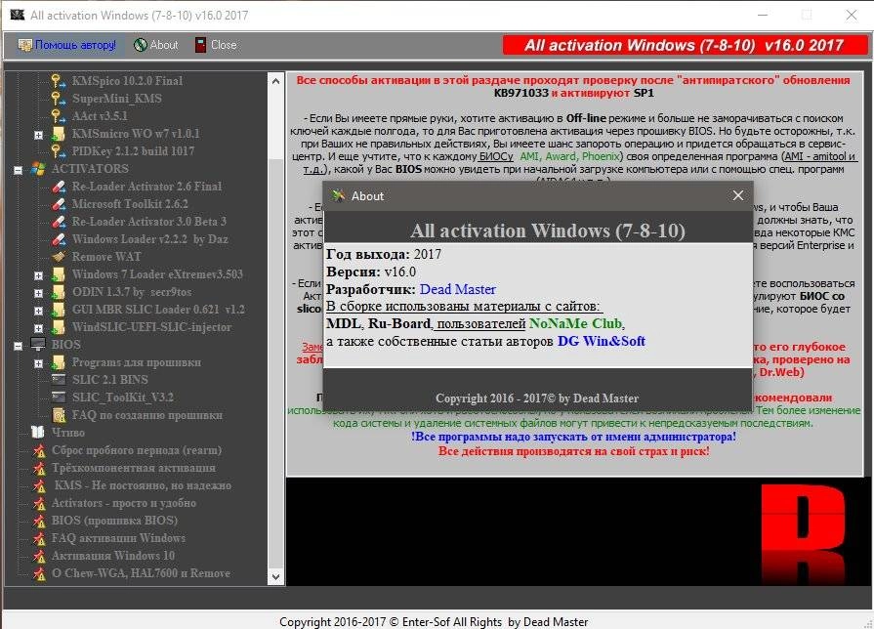Screen dimensions: 874x629
Task: Click folder icon of Windows 7 Loader eXtreme
Action: tap(58, 274)
